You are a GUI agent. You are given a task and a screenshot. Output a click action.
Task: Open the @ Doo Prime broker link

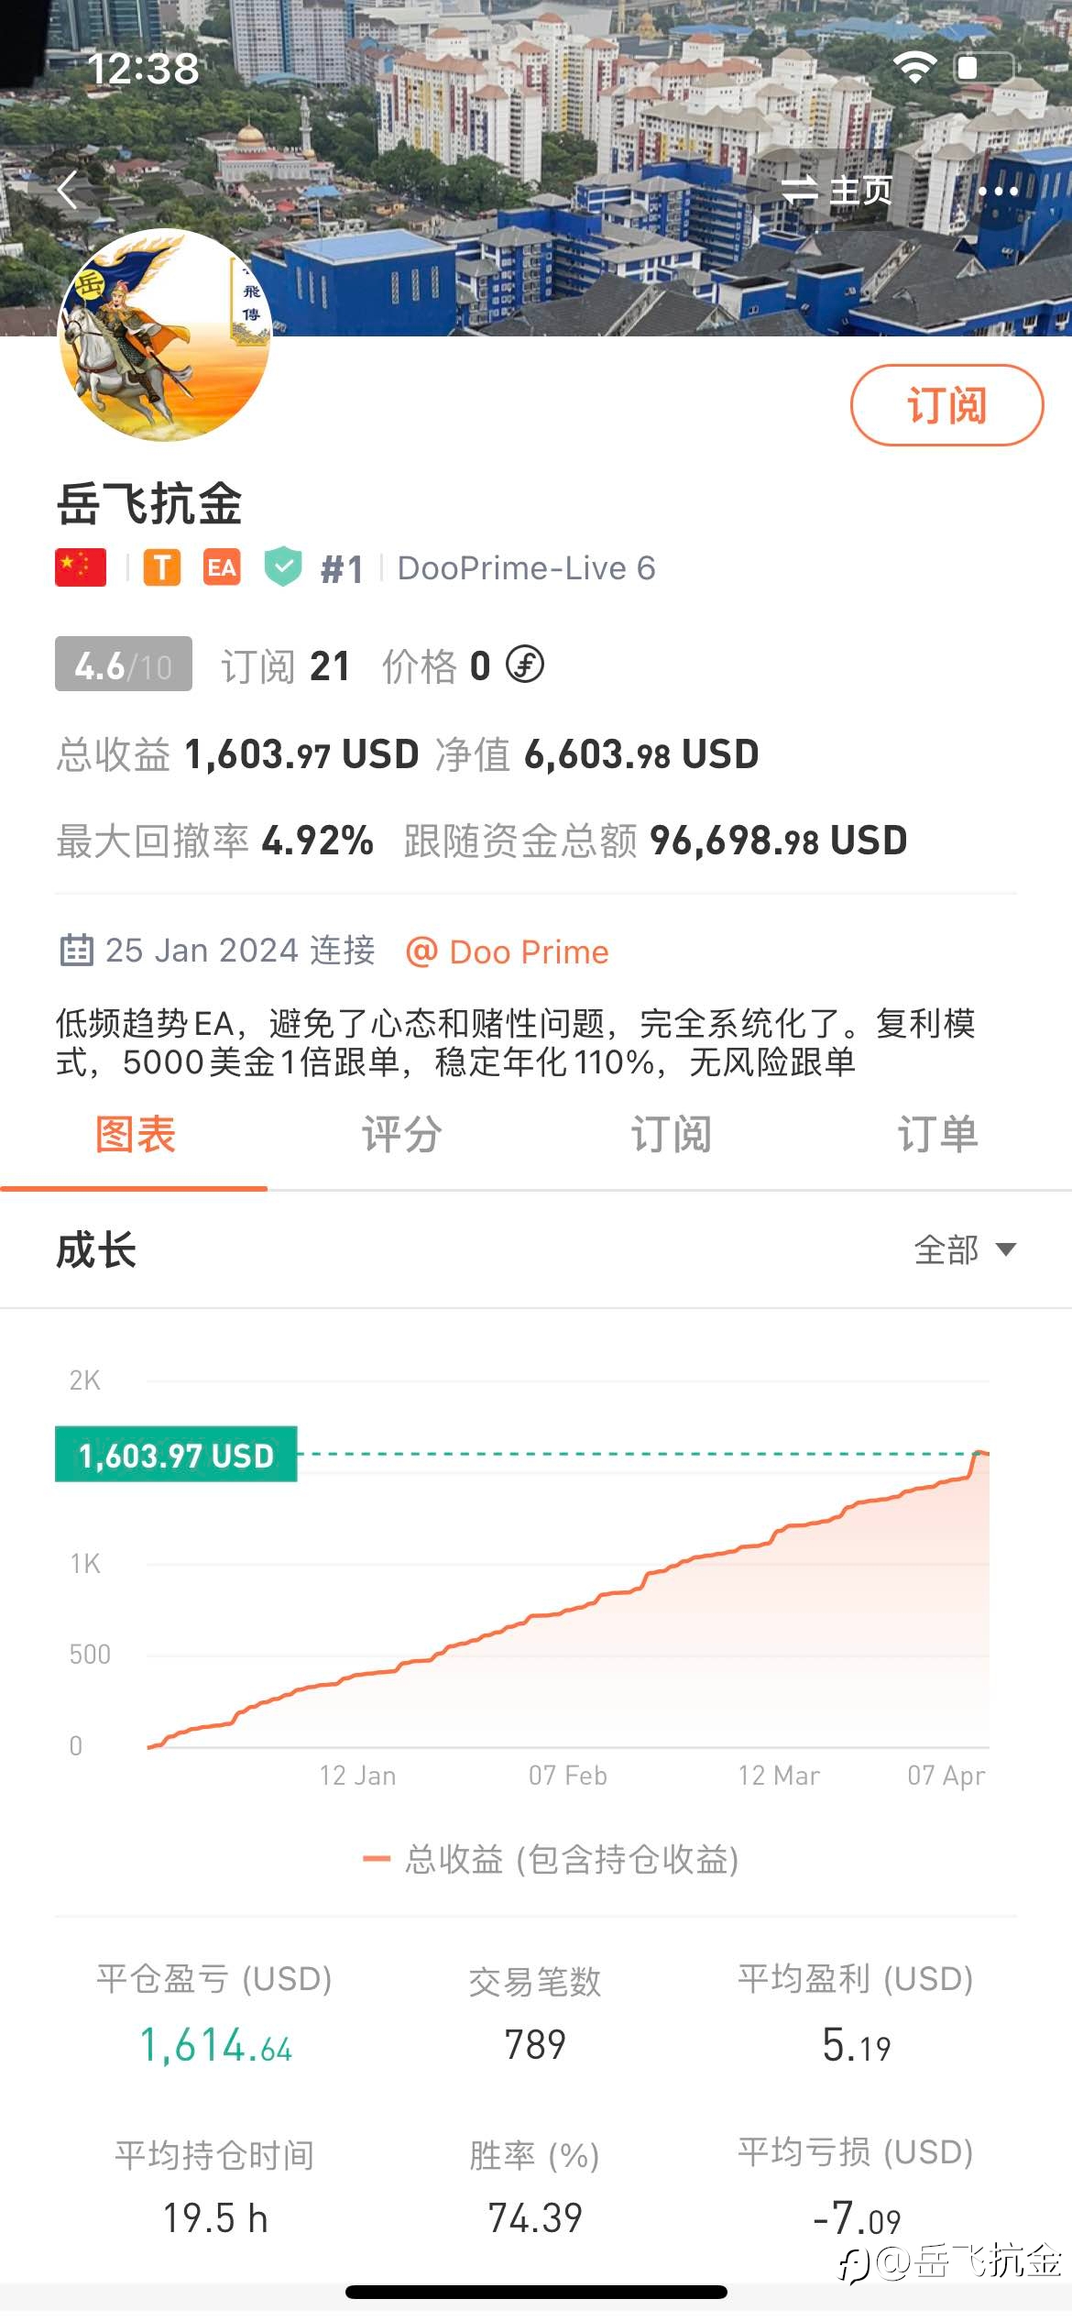pos(508,951)
